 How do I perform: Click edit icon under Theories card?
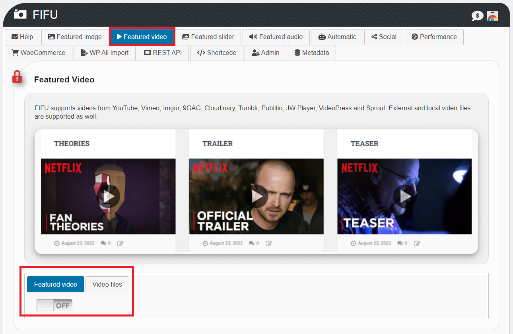[120, 243]
